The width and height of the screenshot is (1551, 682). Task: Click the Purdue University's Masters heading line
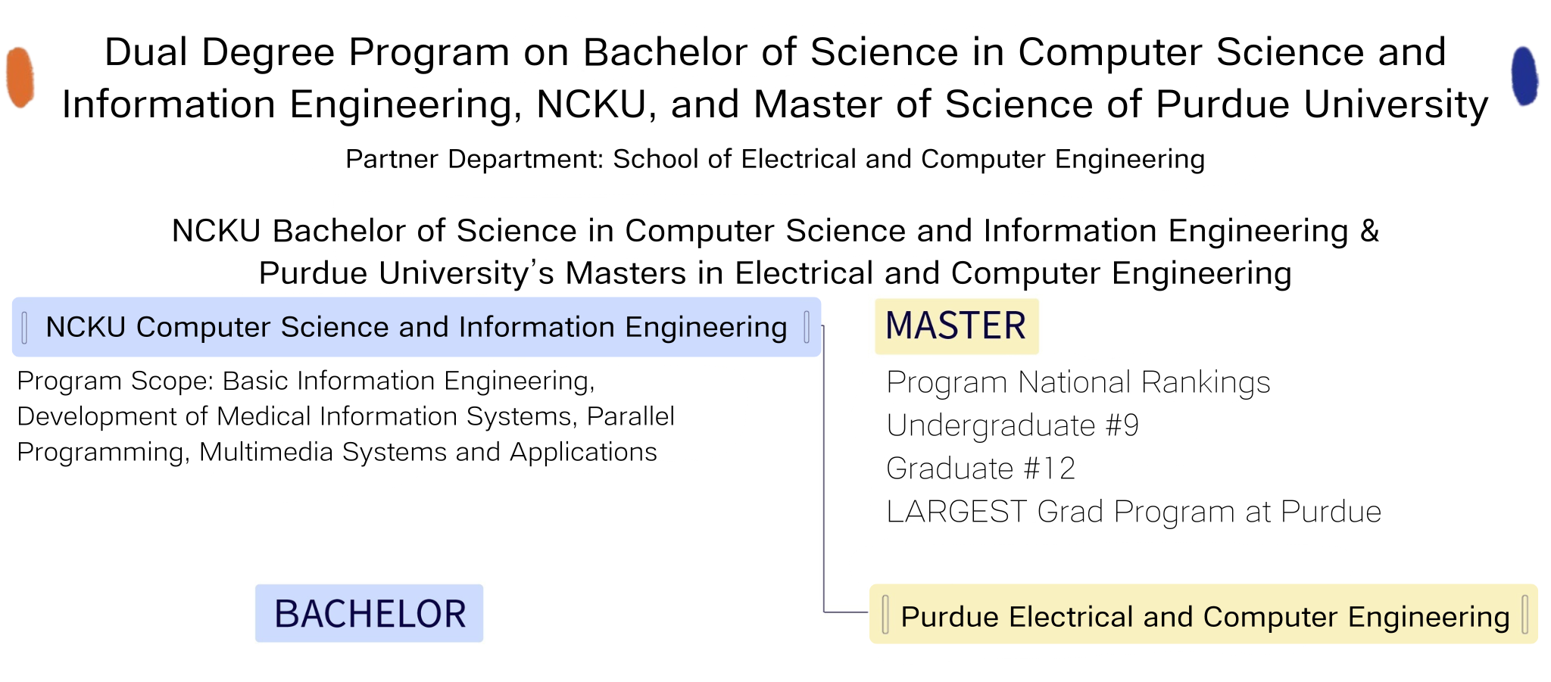[775, 273]
